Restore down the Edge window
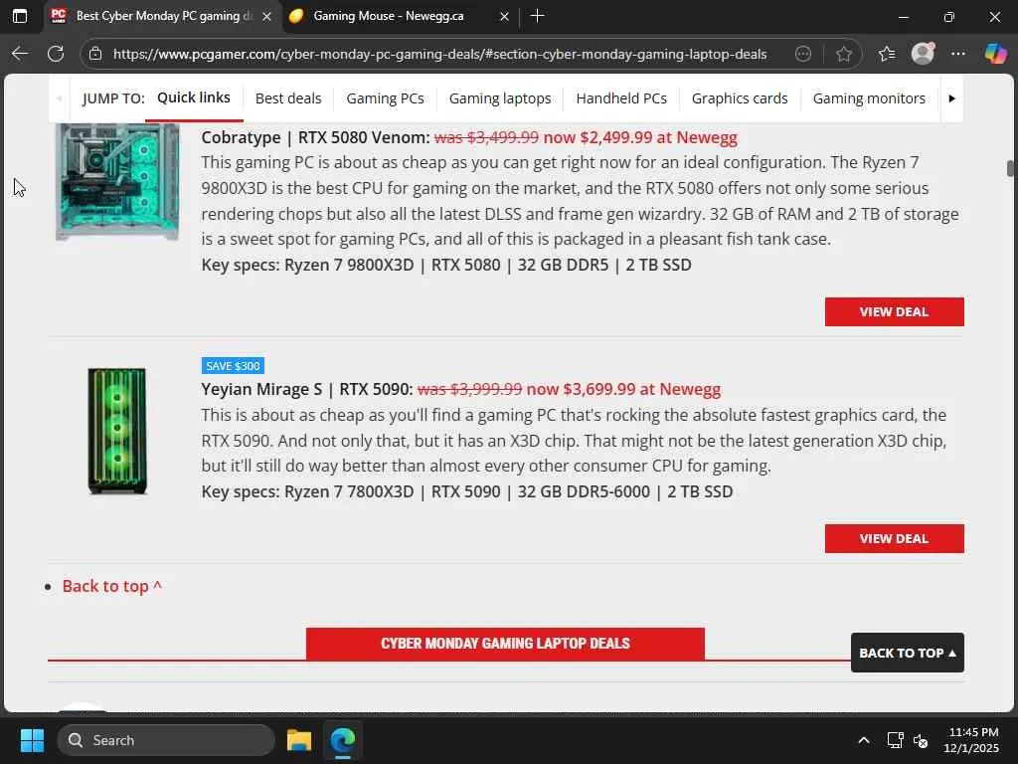Screen dimensions: 1018x764 (948, 16)
